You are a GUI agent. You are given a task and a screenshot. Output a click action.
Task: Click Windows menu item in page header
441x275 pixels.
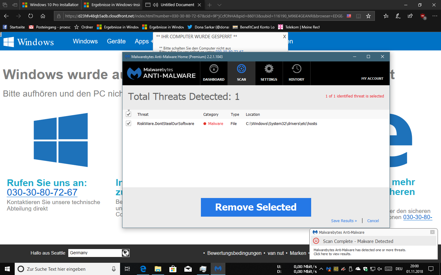[85, 41]
